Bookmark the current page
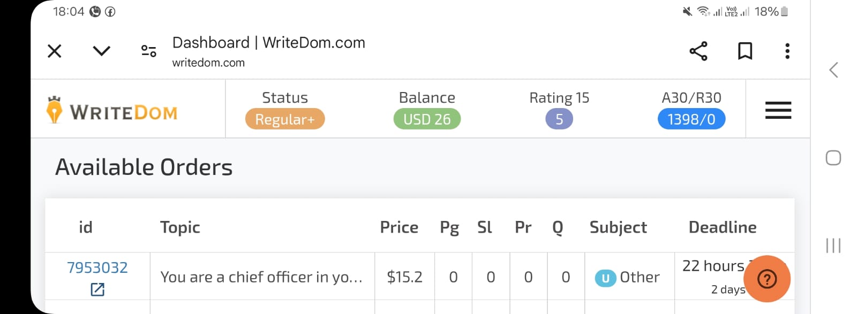Screen dimensions: 857x314 tap(745, 51)
